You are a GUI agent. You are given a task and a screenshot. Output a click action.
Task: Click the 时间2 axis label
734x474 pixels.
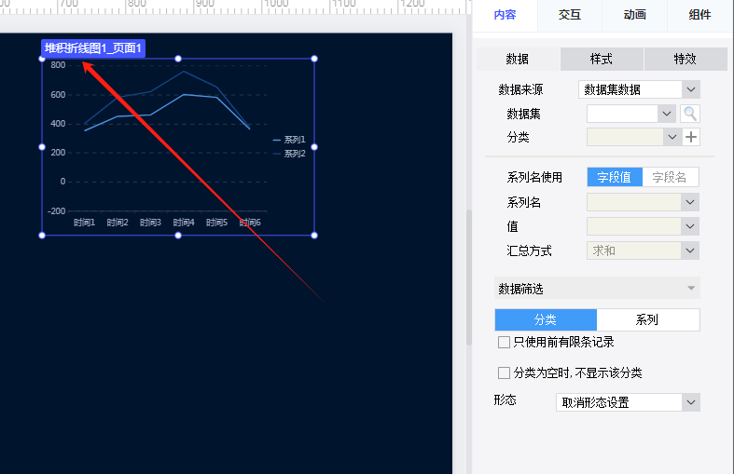[x=118, y=223]
